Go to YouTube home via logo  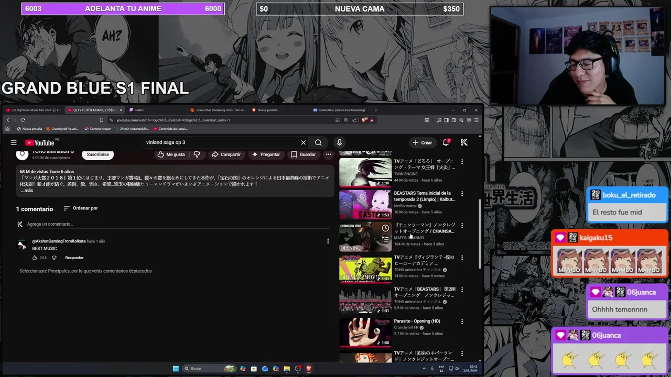(x=40, y=142)
